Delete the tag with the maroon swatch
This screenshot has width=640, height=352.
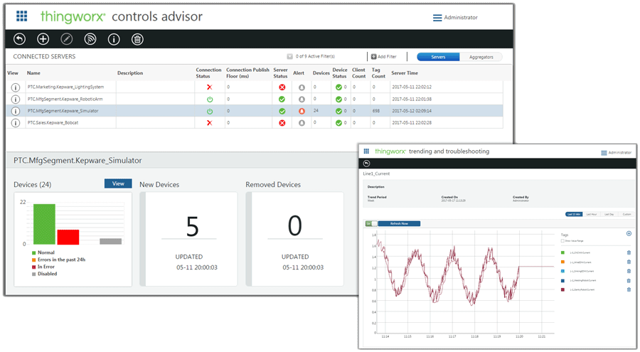coord(629,289)
